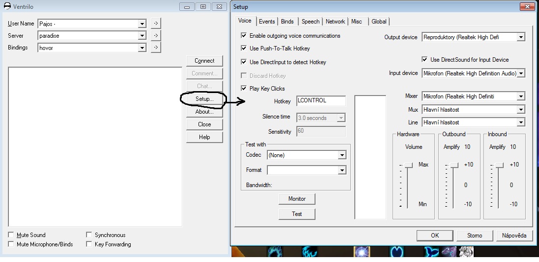This screenshot has height=262, width=539.
Task: Click the blue hoof print game icon
Action: click(397, 252)
